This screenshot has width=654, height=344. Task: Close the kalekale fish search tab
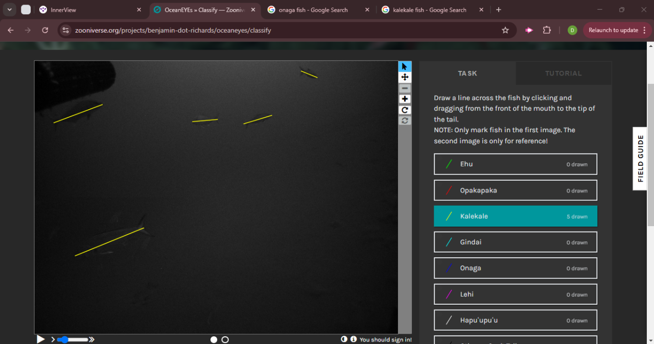(481, 10)
